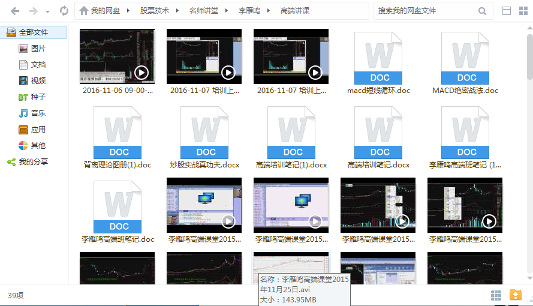Play the 2016-11-06 09-00 video via play icon
This screenshot has width=533, height=306.
coord(141,73)
